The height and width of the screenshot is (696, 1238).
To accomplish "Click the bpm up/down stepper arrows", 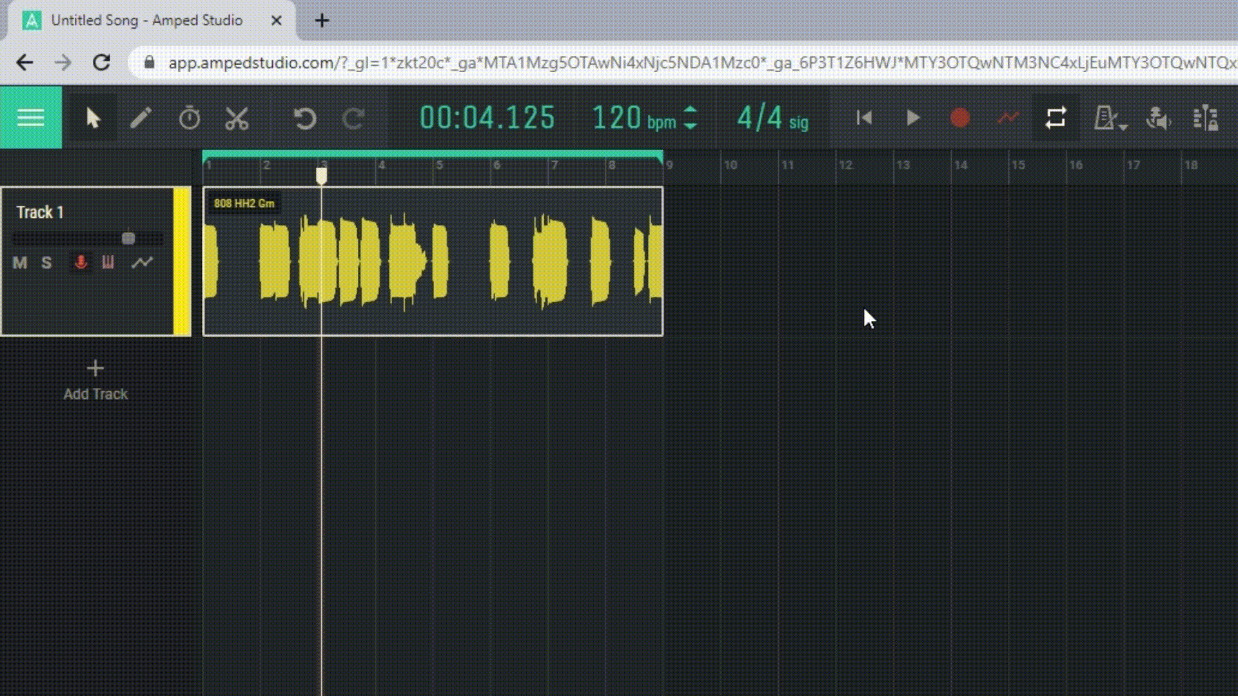I will pyautogui.click(x=690, y=118).
